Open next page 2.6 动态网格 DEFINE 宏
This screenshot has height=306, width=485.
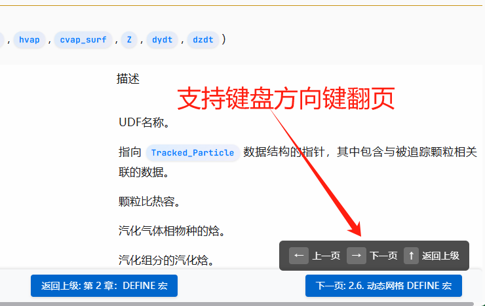click(383, 286)
